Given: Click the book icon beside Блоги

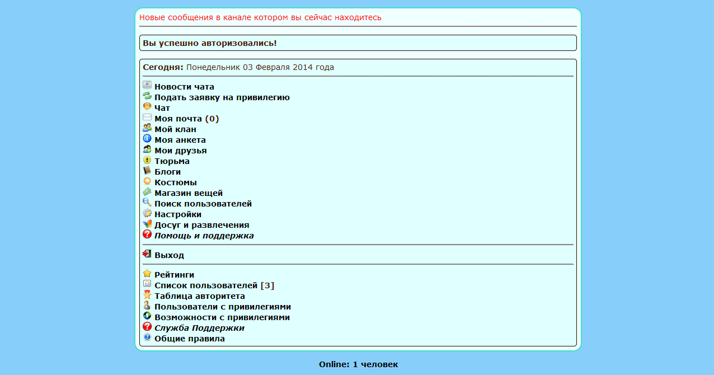Looking at the screenshot, I should point(147,170).
